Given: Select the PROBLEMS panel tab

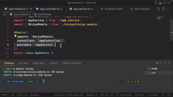Looking at the screenshot, I should pos(39,63).
